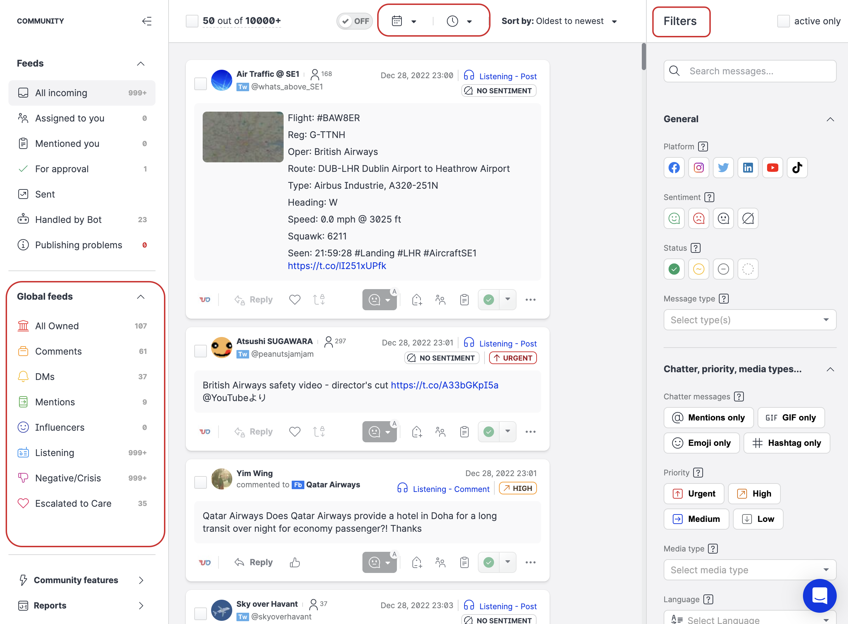Filter by negative sentiment
848x624 pixels.
(x=698, y=218)
